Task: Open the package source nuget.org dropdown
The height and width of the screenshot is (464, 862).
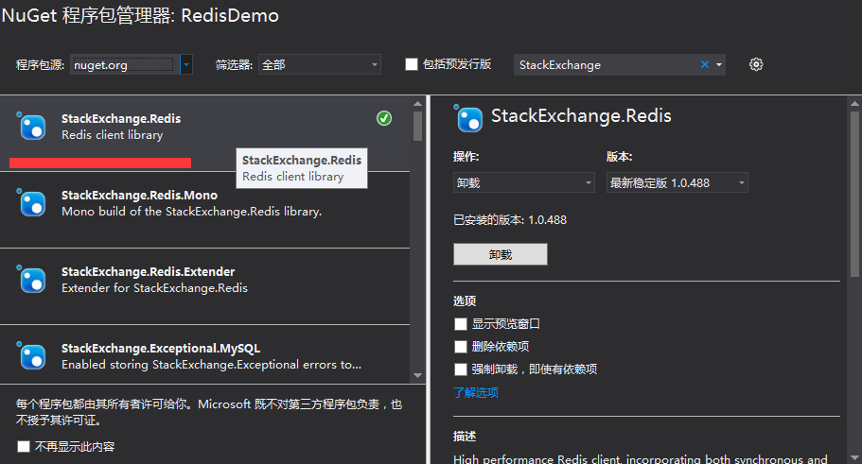Action: 186,65
